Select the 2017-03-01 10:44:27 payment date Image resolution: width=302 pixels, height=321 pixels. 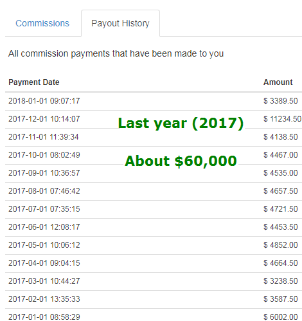44,281
